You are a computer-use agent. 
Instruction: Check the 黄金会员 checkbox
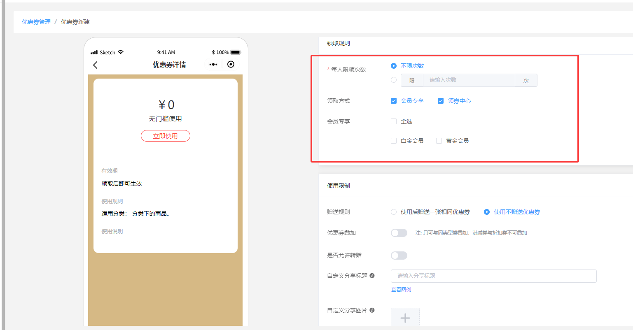click(439, 141)
